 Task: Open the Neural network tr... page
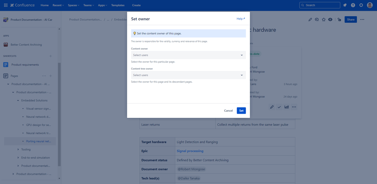pos(38,133)
